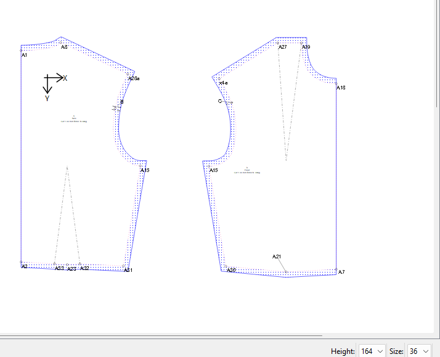Click point A2 at the bottom-left corner

[22, 263]
